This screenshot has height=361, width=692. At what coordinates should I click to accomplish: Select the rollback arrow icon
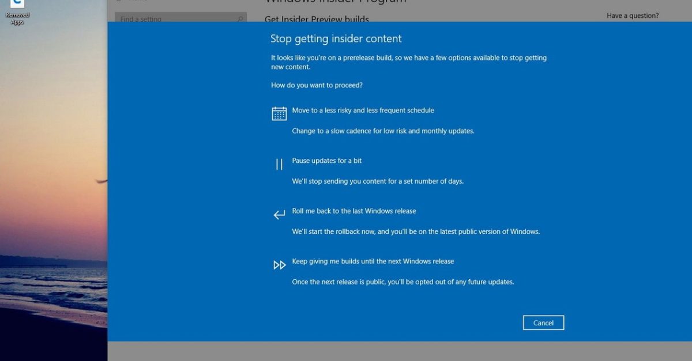tap(279, 214)
